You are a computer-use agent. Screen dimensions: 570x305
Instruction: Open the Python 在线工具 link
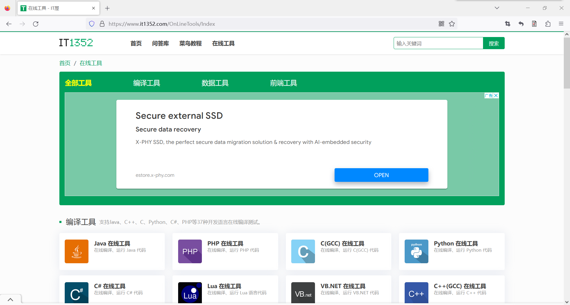click(456, 243)
